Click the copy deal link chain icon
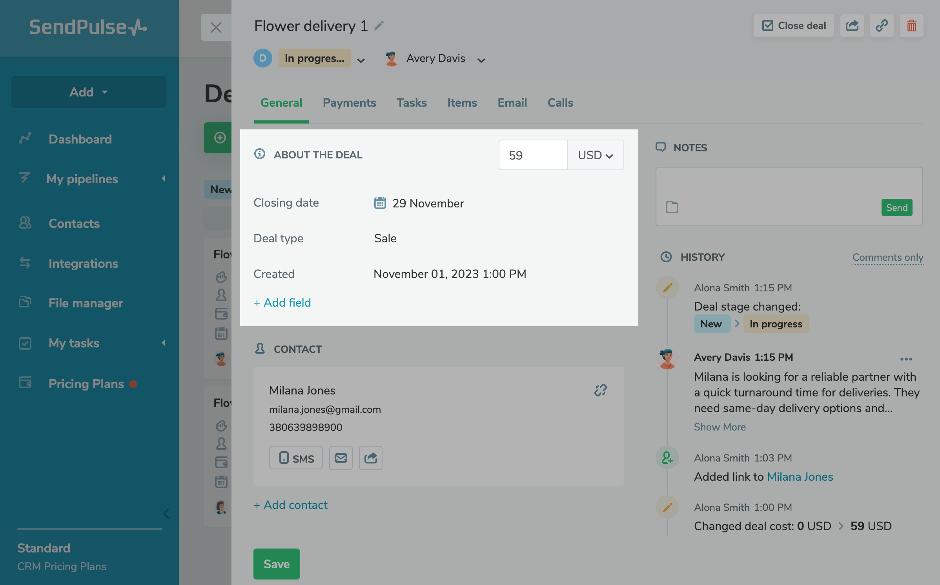Screen dimensions: 940x585 click(x=882, y=26)
